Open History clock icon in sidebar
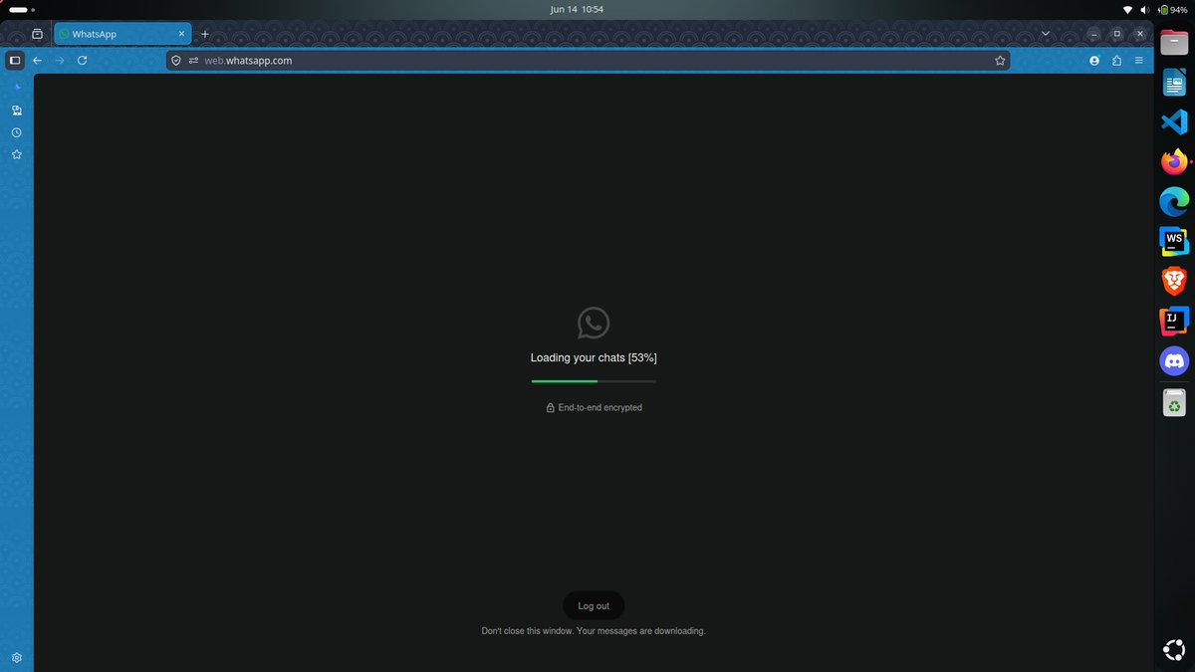This screenshot has width=1195, height=672. [x=17, y=132]
